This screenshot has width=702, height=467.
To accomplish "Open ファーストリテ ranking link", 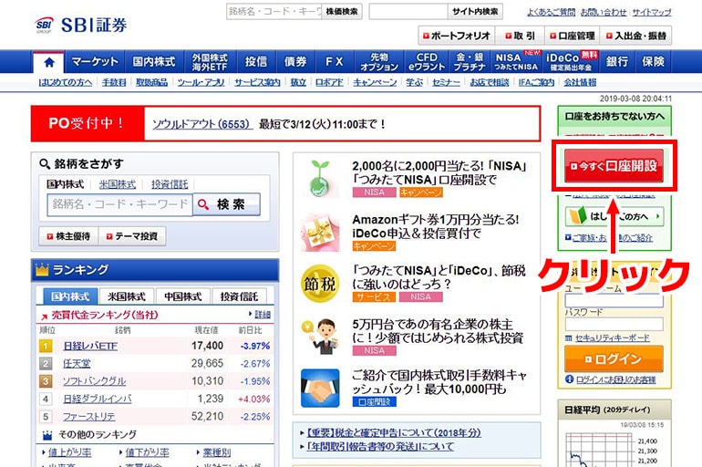I will pos(89,417).
